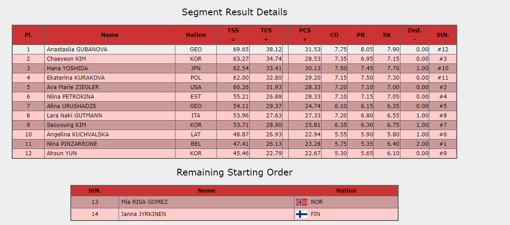Viewport: 510px width, 225px height.
Task: Select Anastasiia GUBANOVA's name
Action: click(x=77, y=49)
